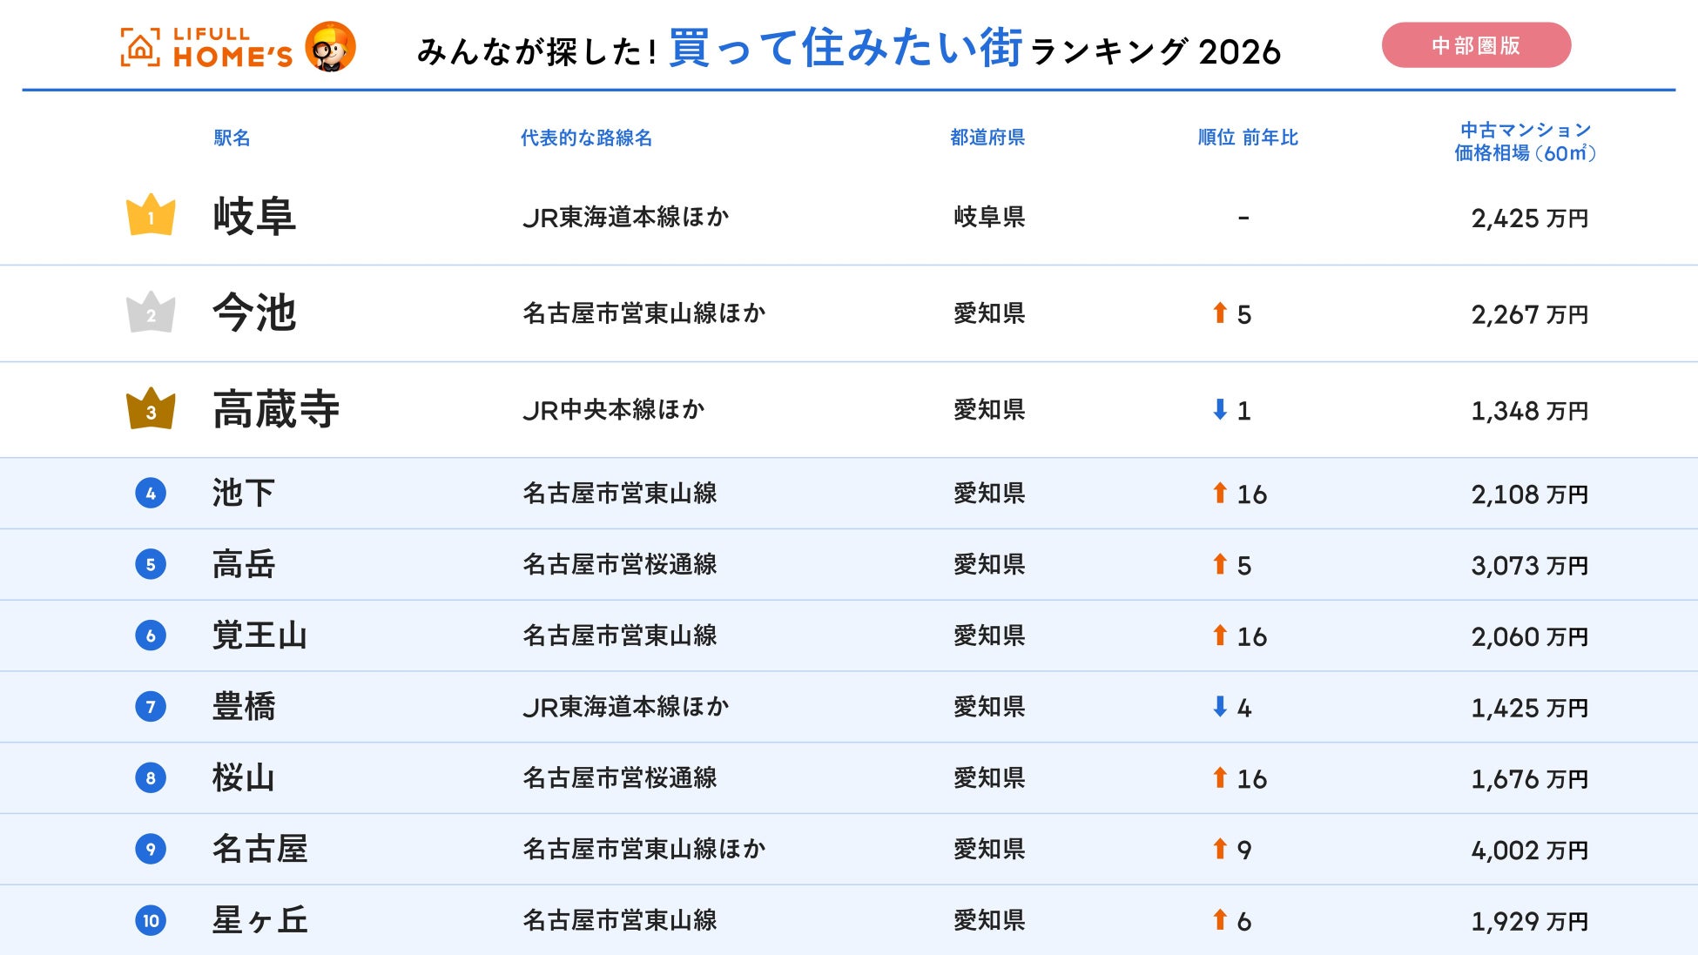
Task: Click the orange up arrow in 名古屋 row
Action: click(x=1220, y=848)
